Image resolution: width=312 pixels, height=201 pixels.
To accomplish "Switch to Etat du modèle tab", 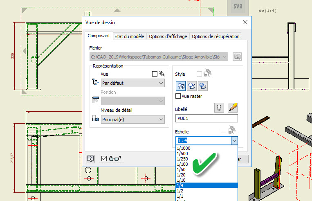I will [129, 36].
